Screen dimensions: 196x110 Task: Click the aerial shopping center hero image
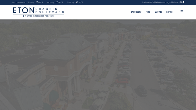click(x=98, y=65)
